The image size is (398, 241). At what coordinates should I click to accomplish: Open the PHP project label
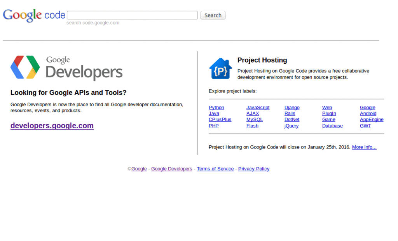pos(213,126)
